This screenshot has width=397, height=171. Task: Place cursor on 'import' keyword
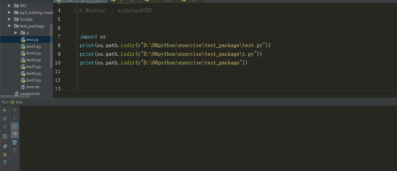pyautogui.click(x=88, y=37)
